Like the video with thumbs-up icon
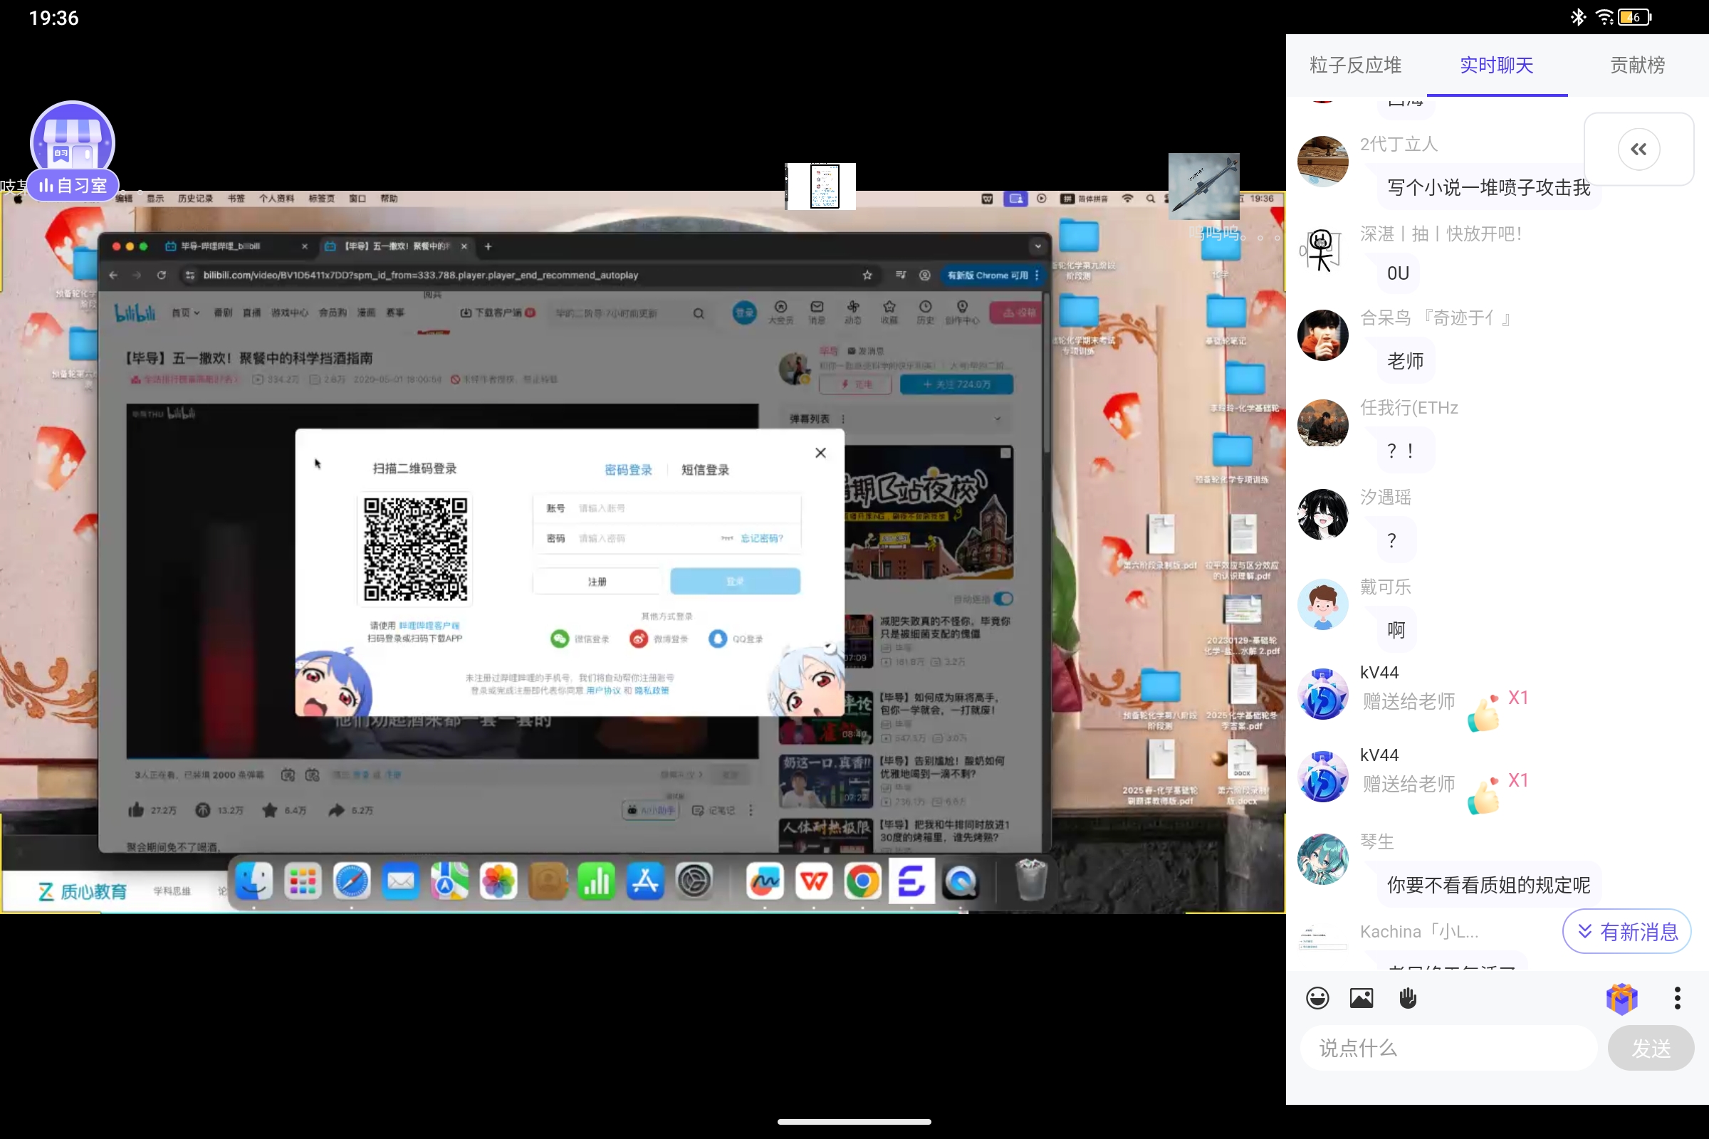This screenshot has width=1709, height=1139. tap(136, 810)
